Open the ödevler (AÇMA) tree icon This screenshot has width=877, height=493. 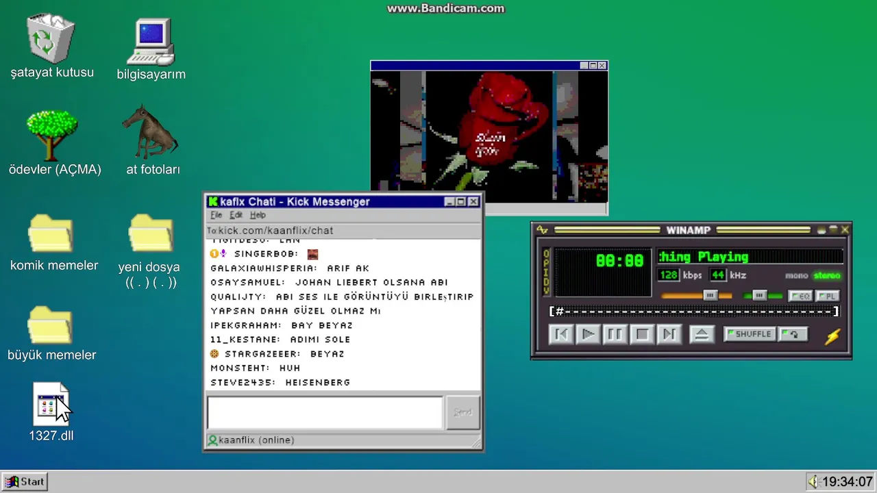52,135
